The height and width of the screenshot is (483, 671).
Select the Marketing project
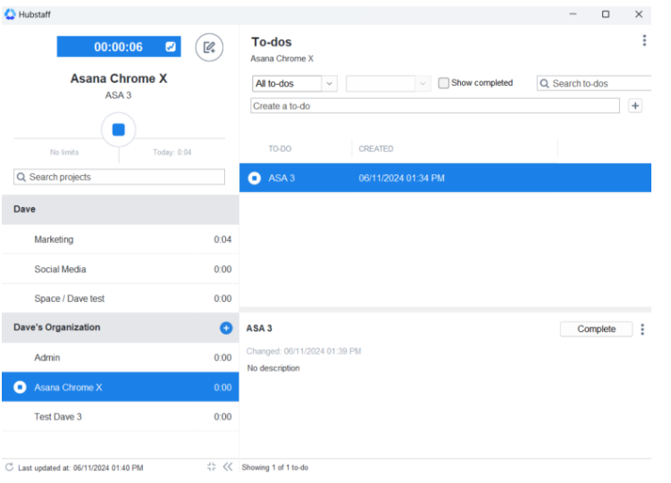click(54, 239)
